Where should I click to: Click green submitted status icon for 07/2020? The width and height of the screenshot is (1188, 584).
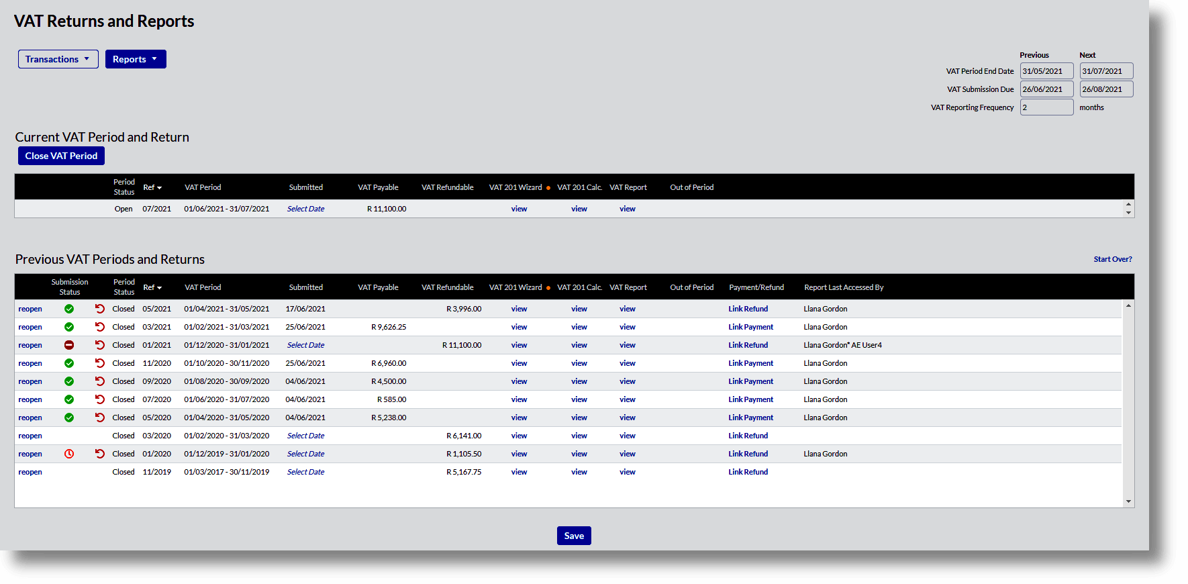coord(69,399)
